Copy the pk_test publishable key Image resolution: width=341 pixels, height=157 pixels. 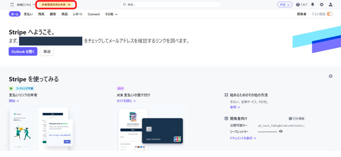click(281, 126)
